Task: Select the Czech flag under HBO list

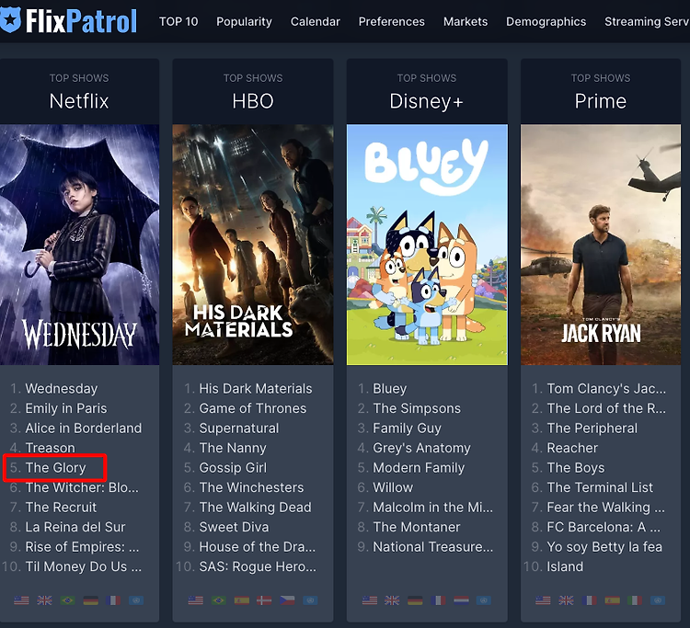Action: [287, 600]
